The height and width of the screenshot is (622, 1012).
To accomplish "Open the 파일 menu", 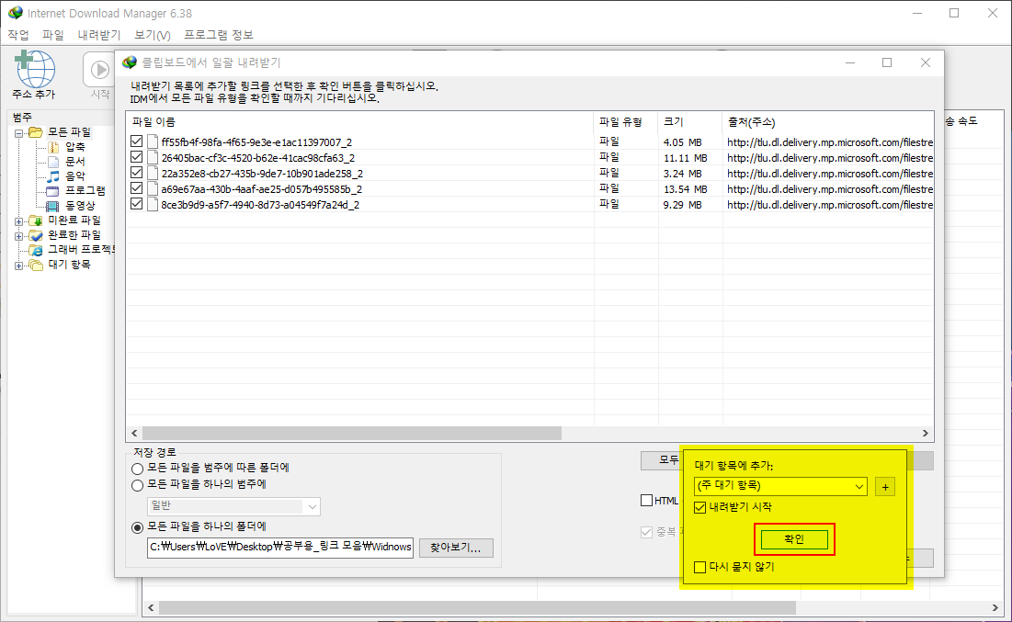I will point(53,35).
